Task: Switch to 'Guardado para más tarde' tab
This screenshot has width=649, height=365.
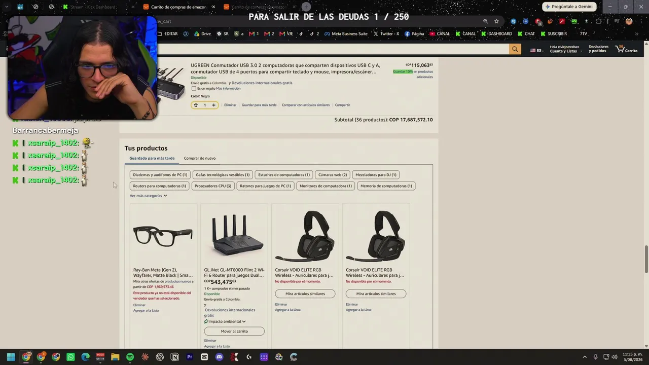Action: click(152, 158)
